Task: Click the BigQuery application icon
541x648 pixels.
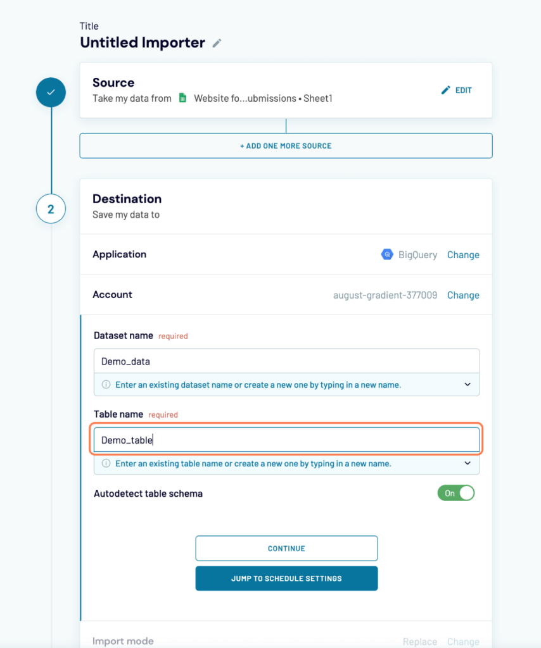Action: pyautogui.click(x=386, y=254)
